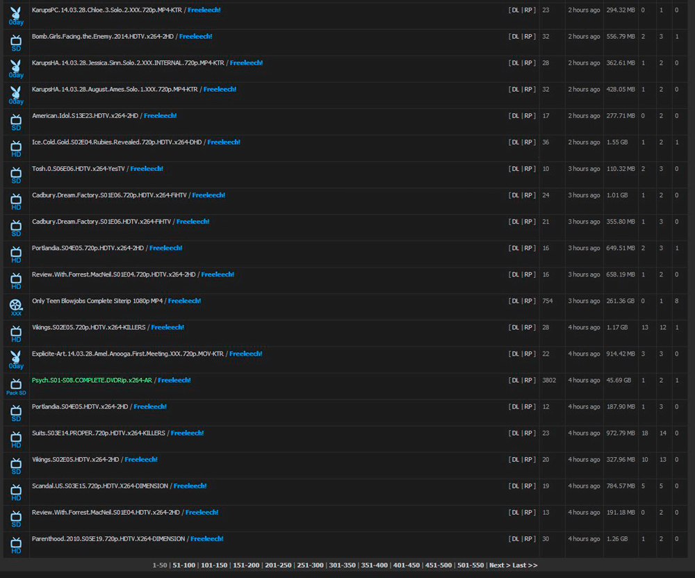This screenshot has width=695, height=578.
Task: Click the SD category icon beside Tosh.0.S06E06
Action: [16, 175]
